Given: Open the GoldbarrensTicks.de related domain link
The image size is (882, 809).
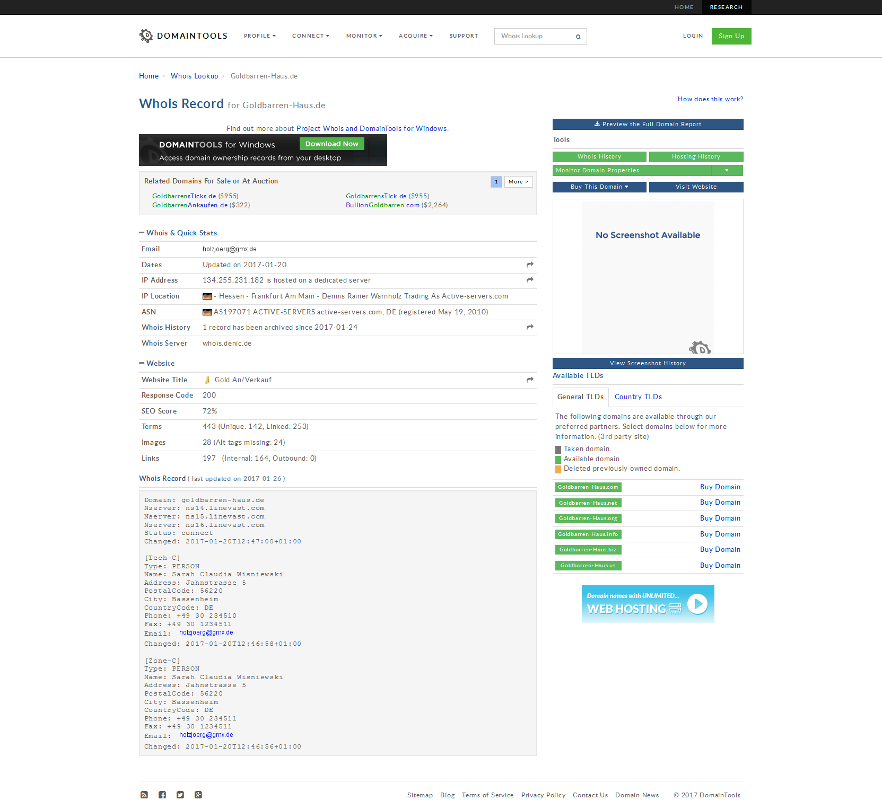Looking at the screenshot, I should [184, 196].
